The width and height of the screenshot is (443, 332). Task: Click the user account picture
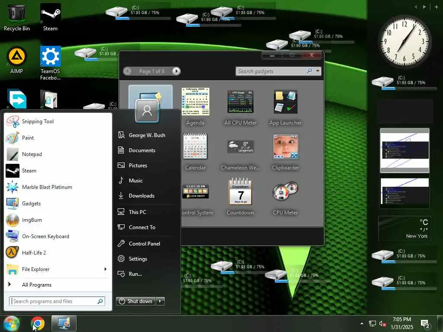147,111
